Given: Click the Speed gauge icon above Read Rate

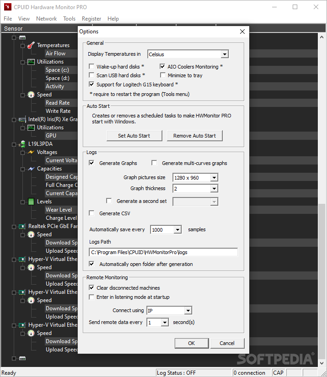Looking at the screenshot, I should pos(31,95).
